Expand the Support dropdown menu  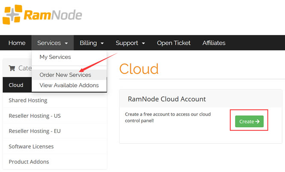coord(130,43)
